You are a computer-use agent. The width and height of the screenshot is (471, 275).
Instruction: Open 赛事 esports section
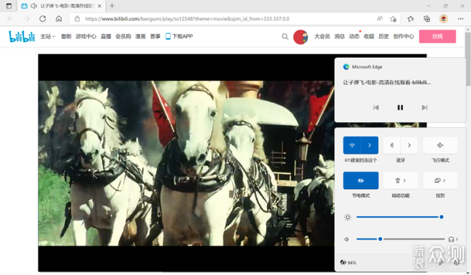(x=155, y=37)
